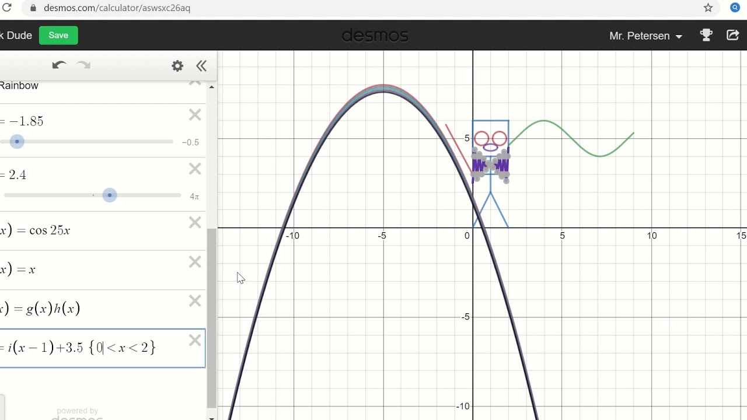
Task: Collapse the expression list with double chevron
Action: point(201,66)
